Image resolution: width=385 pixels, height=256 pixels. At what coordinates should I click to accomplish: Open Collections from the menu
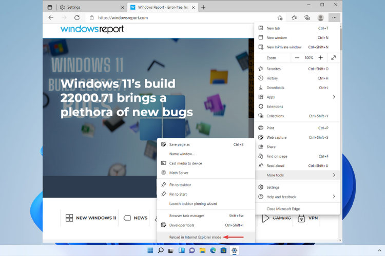pyautogui.click(x=297, y=116)
